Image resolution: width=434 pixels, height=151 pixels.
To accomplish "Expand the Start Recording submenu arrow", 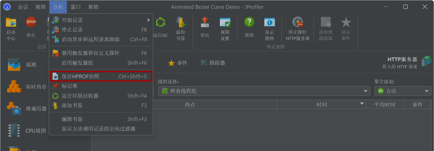I will [x=149, y=20].
